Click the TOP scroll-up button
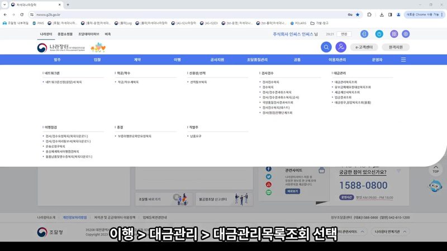447x251 pixels. [x=436, y=170]
